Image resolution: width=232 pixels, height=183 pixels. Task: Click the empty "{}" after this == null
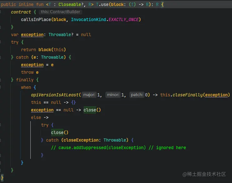(x=73, y=103)
